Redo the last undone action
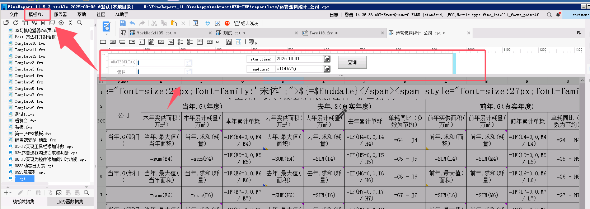590x209 pixels. click(142, 23)
